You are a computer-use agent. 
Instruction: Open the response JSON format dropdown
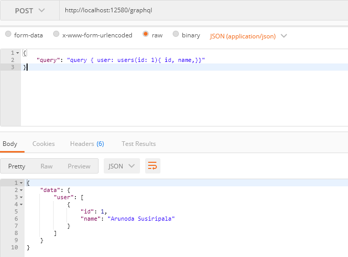[x=122, y=166]
